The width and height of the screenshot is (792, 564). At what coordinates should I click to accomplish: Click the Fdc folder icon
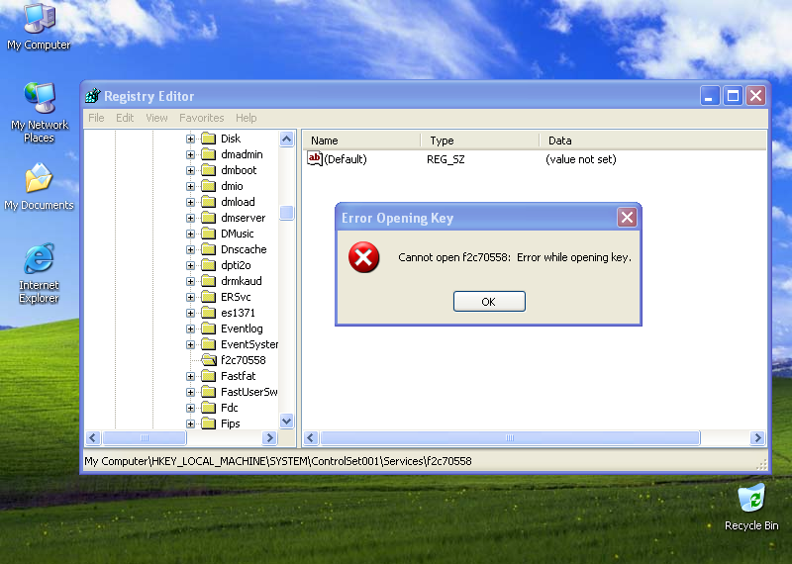pos(208,408)
